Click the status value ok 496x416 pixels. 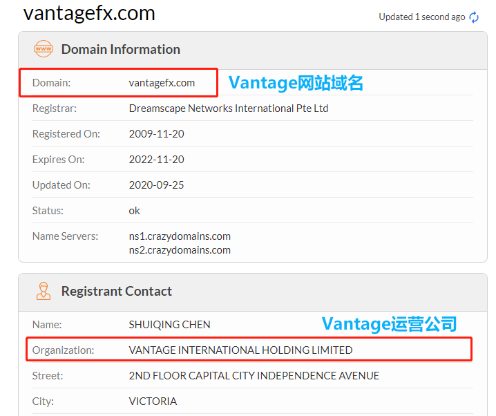[x=135, y=211]
